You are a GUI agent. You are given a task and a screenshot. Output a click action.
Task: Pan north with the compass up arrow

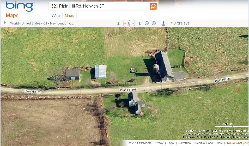pos(129,21)
